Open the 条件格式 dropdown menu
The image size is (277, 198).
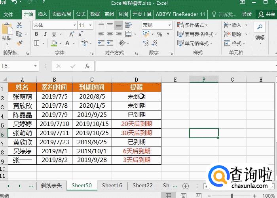point(196,25)
